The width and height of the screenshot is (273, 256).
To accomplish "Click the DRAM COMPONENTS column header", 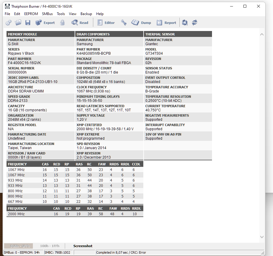I will tap(109, 34).
